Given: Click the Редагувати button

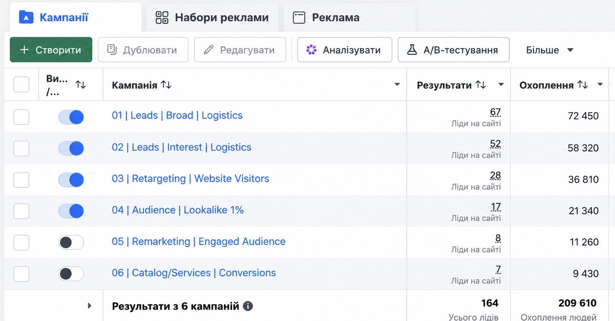Looking at the screenshot, I should tap(240, 50).
